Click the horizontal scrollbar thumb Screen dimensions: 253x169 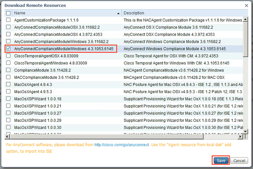[106, 137]
